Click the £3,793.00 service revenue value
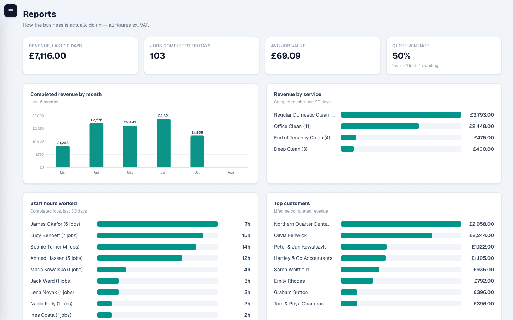Image resolution: width=513 pixels, height=320 pixels. (x=482, y=115)
